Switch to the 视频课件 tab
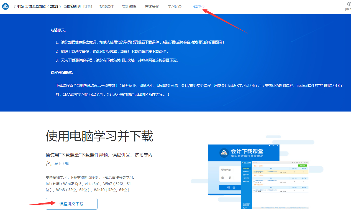The width and height of the screenshot is (351, 210). pos(107,6)
